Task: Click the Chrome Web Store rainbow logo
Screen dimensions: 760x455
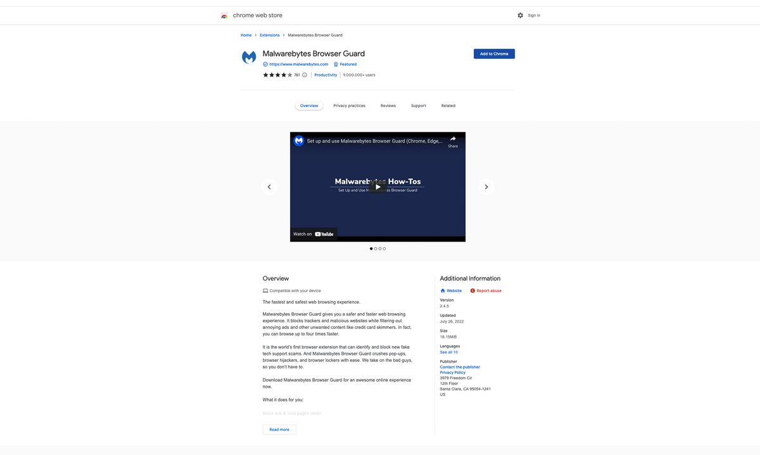Action: [x=224, y=15]
